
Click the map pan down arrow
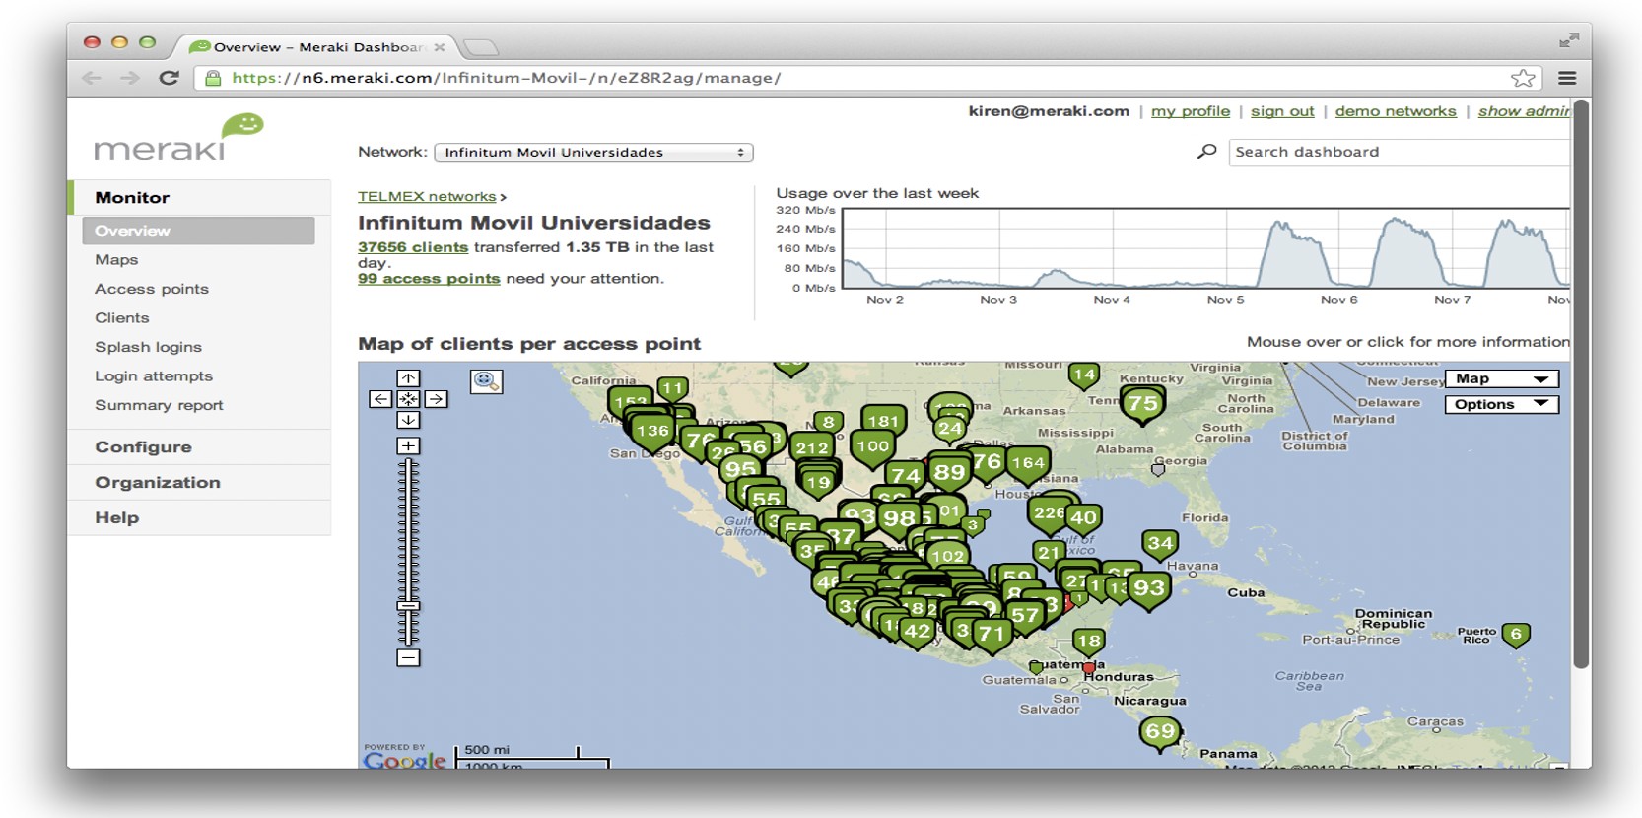[408, 420]
